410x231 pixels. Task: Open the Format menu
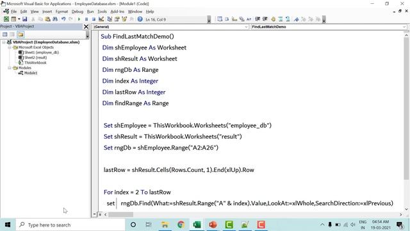click(x=61, y=12)
